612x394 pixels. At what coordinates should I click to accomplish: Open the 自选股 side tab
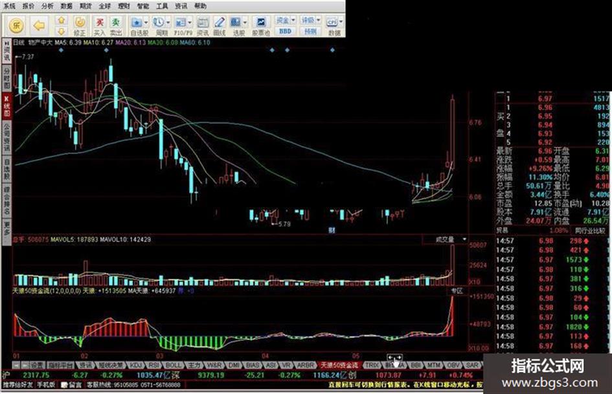point(6,169)
